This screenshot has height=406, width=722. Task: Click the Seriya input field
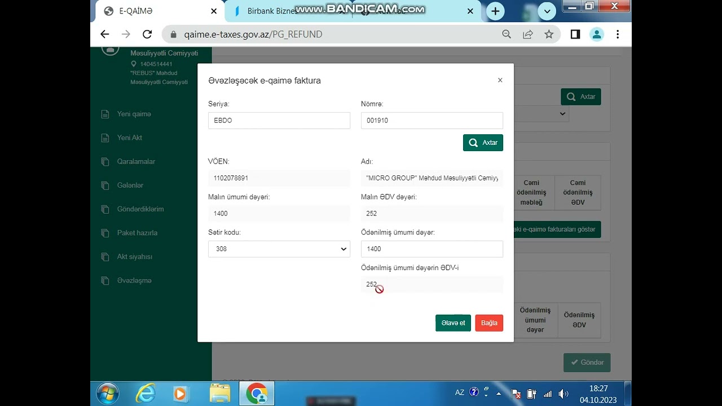tap(279, 121)
